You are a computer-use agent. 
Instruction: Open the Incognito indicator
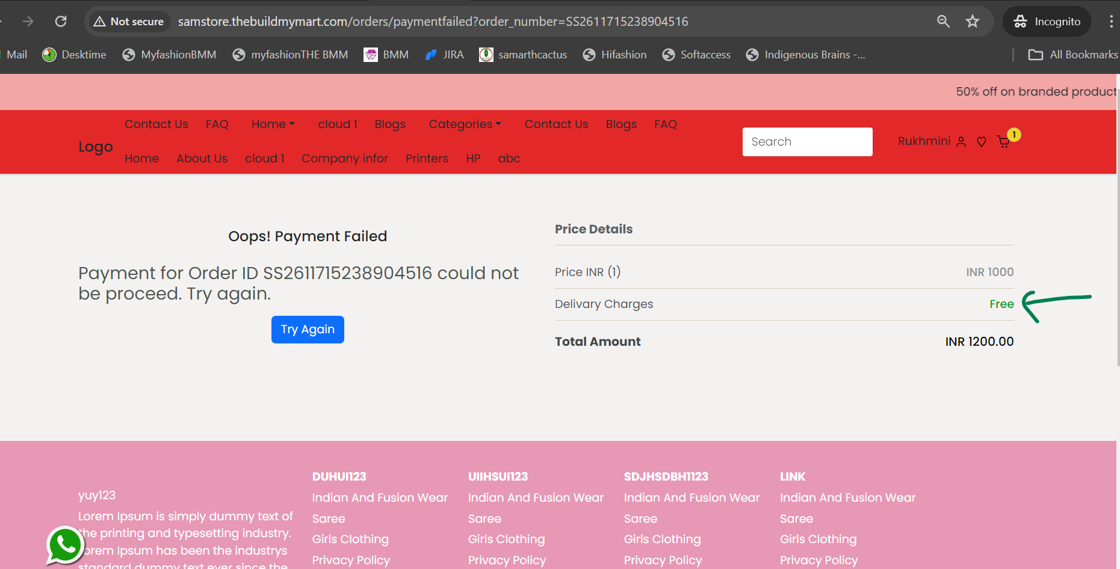click(x=1047, y=22)
